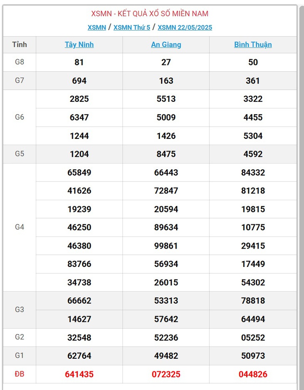Open the XSMN 22/05/2025 link
The height and width of the screenshot is (390, 304).
tap(185, 28)
